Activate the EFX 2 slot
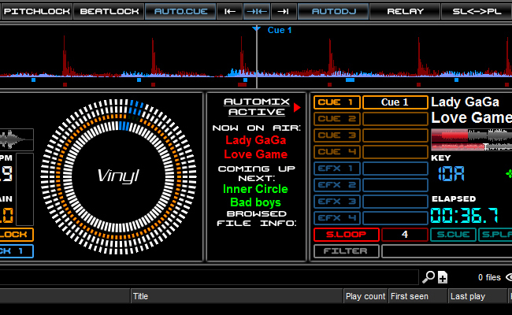The height and width of the screenshot is (315, 512). coord(336,185)
